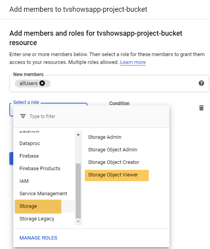The height and width of the screenshot is (249, 210).
Task: Open the Learn more link
Action: [x=133, y=62]
